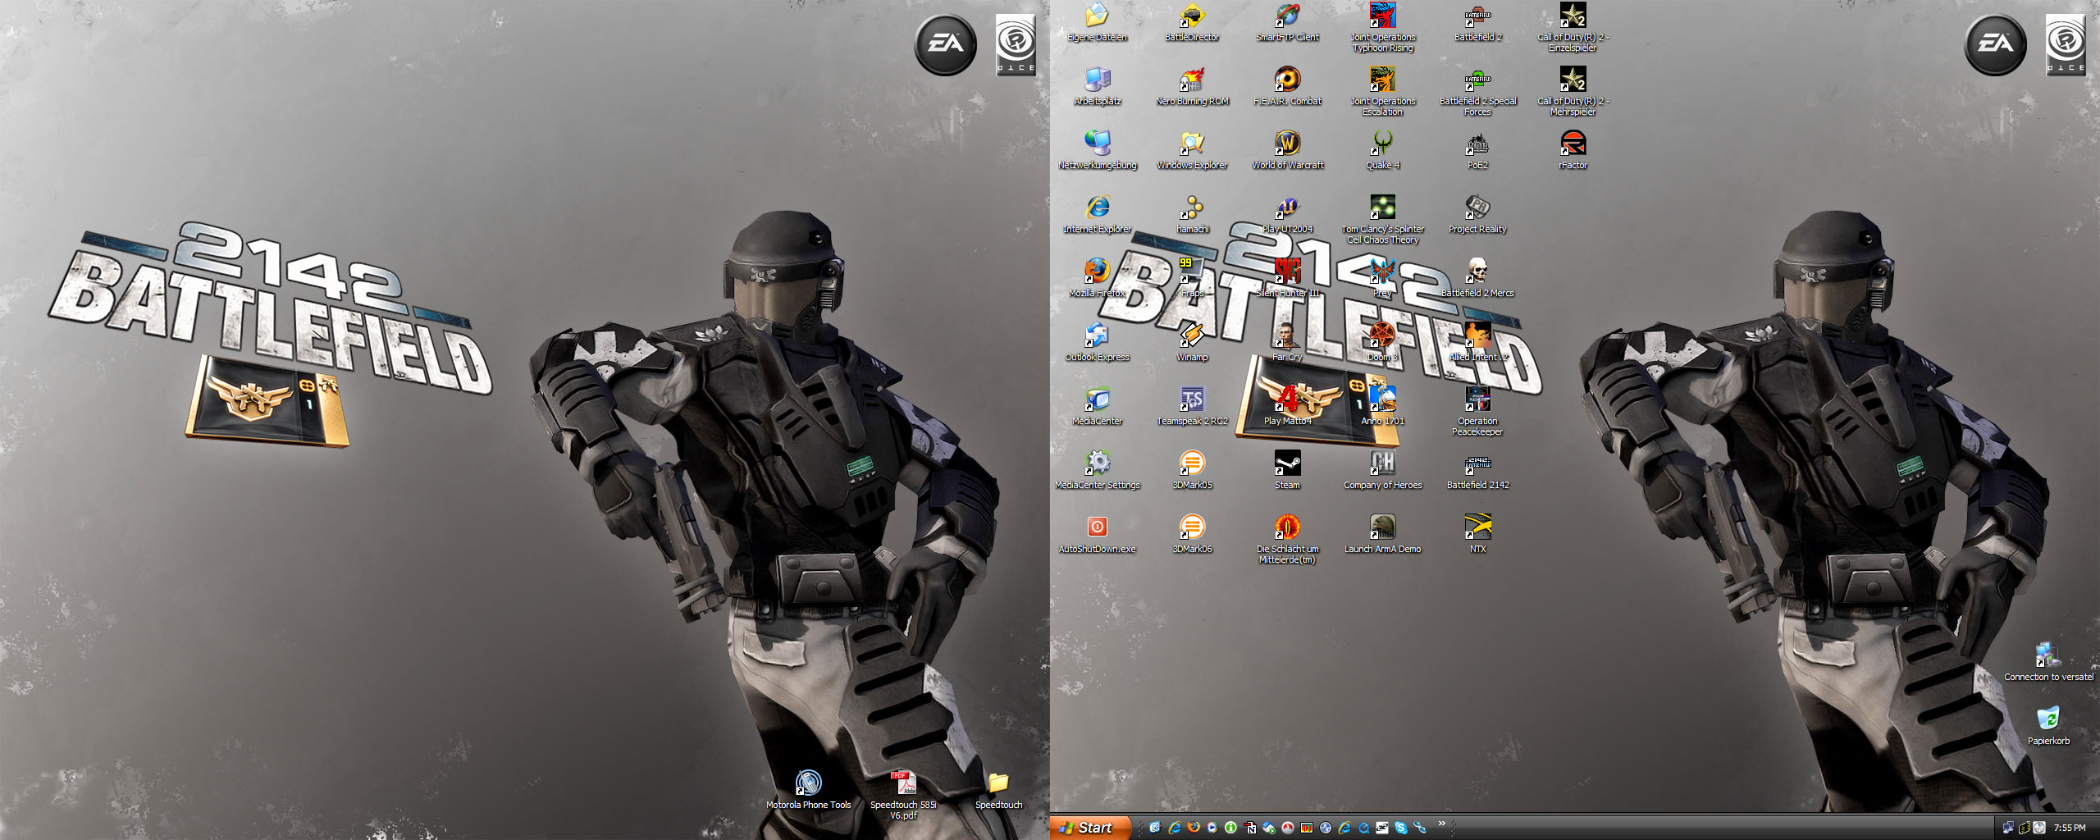Select the Nero Burning ROM shortcut

tap(1192, 86)
